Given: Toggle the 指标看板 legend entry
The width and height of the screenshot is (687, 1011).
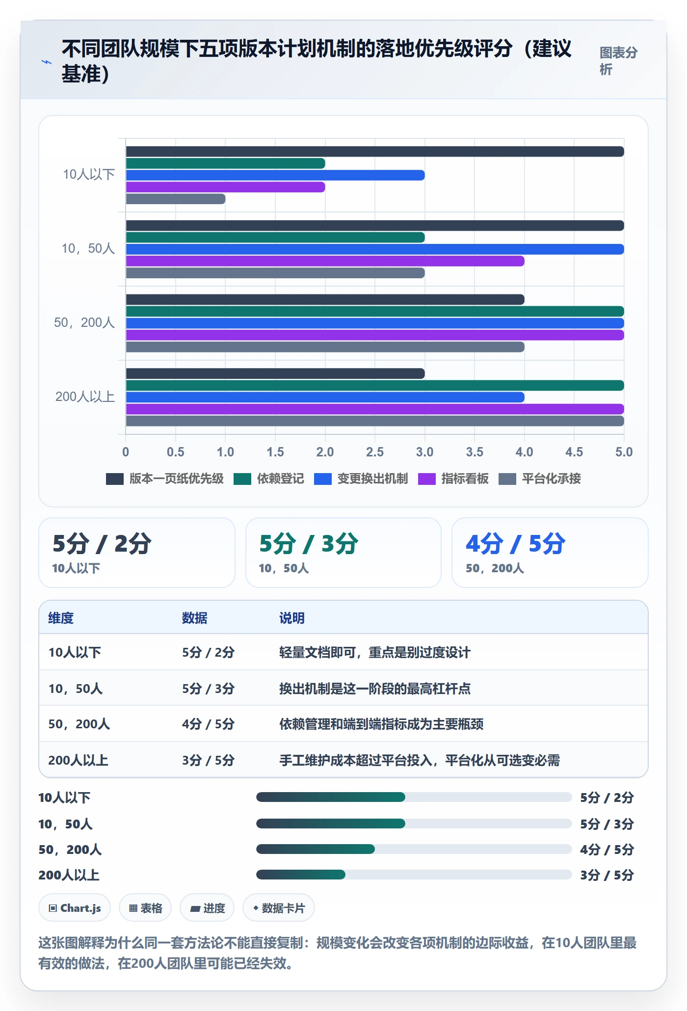Looking at the screenshot, I should click(x=453, y=479).
